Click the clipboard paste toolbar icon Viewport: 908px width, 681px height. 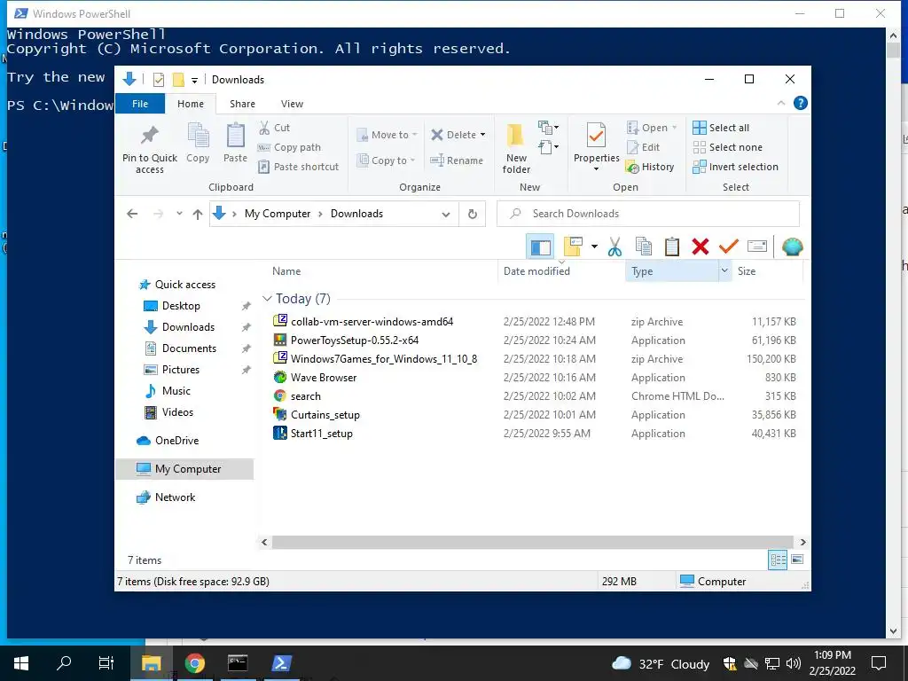pos(672,247)
